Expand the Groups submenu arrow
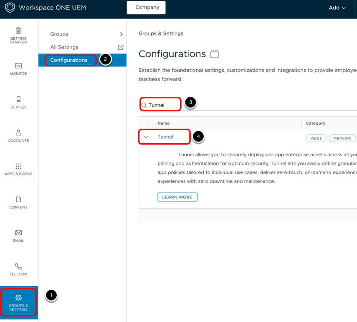The image size is (357, 322). tap(121, 34)
